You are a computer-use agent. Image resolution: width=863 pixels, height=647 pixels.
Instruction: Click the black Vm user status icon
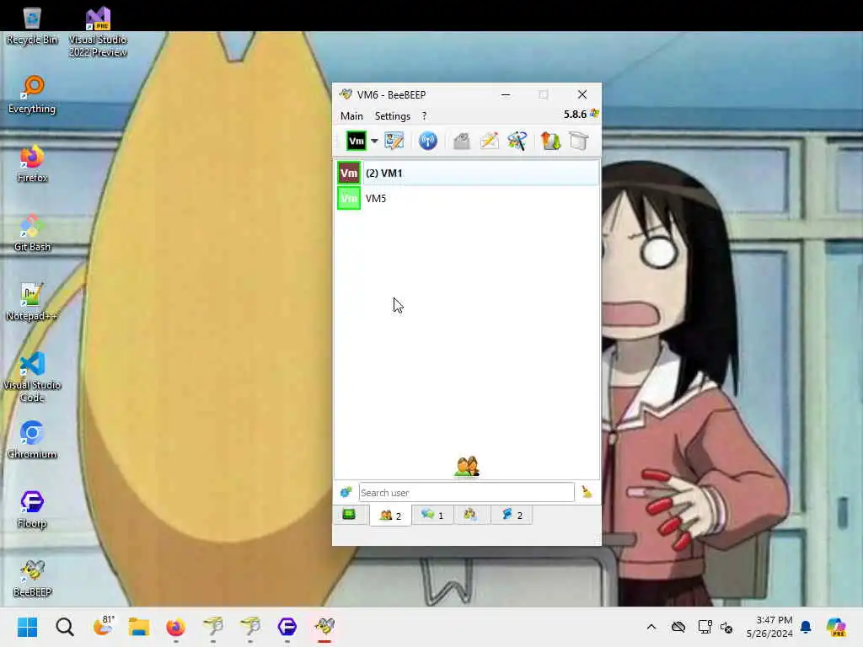[x=356, y=142]
